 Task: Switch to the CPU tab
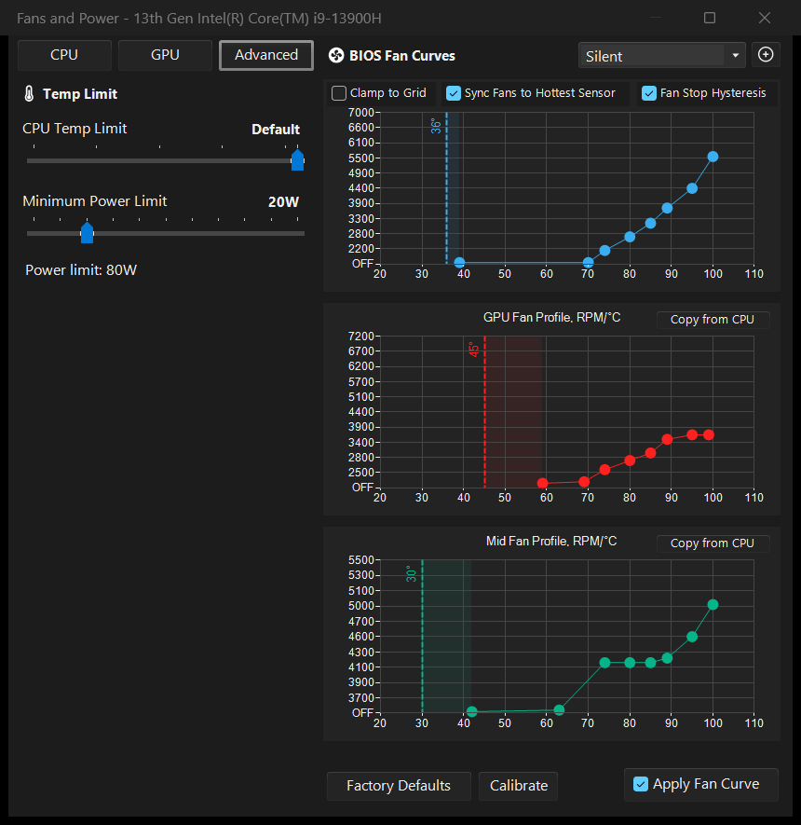(x=64, y=55)
